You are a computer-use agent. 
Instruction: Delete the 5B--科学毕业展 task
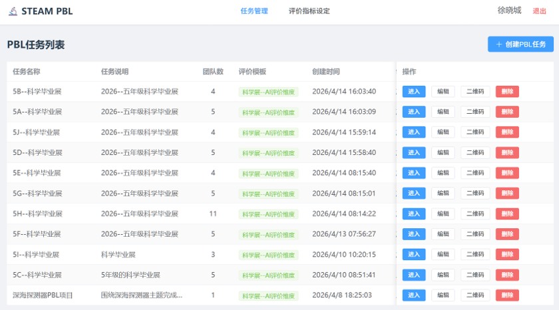507,92
